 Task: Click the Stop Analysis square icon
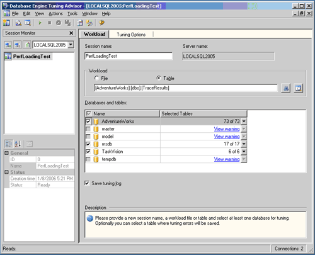coord(50,23)
